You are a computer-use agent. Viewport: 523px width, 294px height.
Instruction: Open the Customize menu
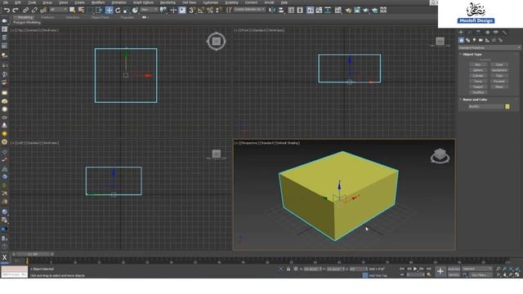[x=211, y=2]
